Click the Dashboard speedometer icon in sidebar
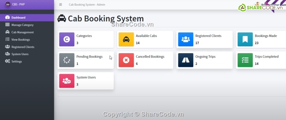Image resolution: width=286 pixels, height=120 pixels. point(8,17)
